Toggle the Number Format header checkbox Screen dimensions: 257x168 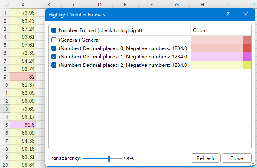(x=54, y=30)
